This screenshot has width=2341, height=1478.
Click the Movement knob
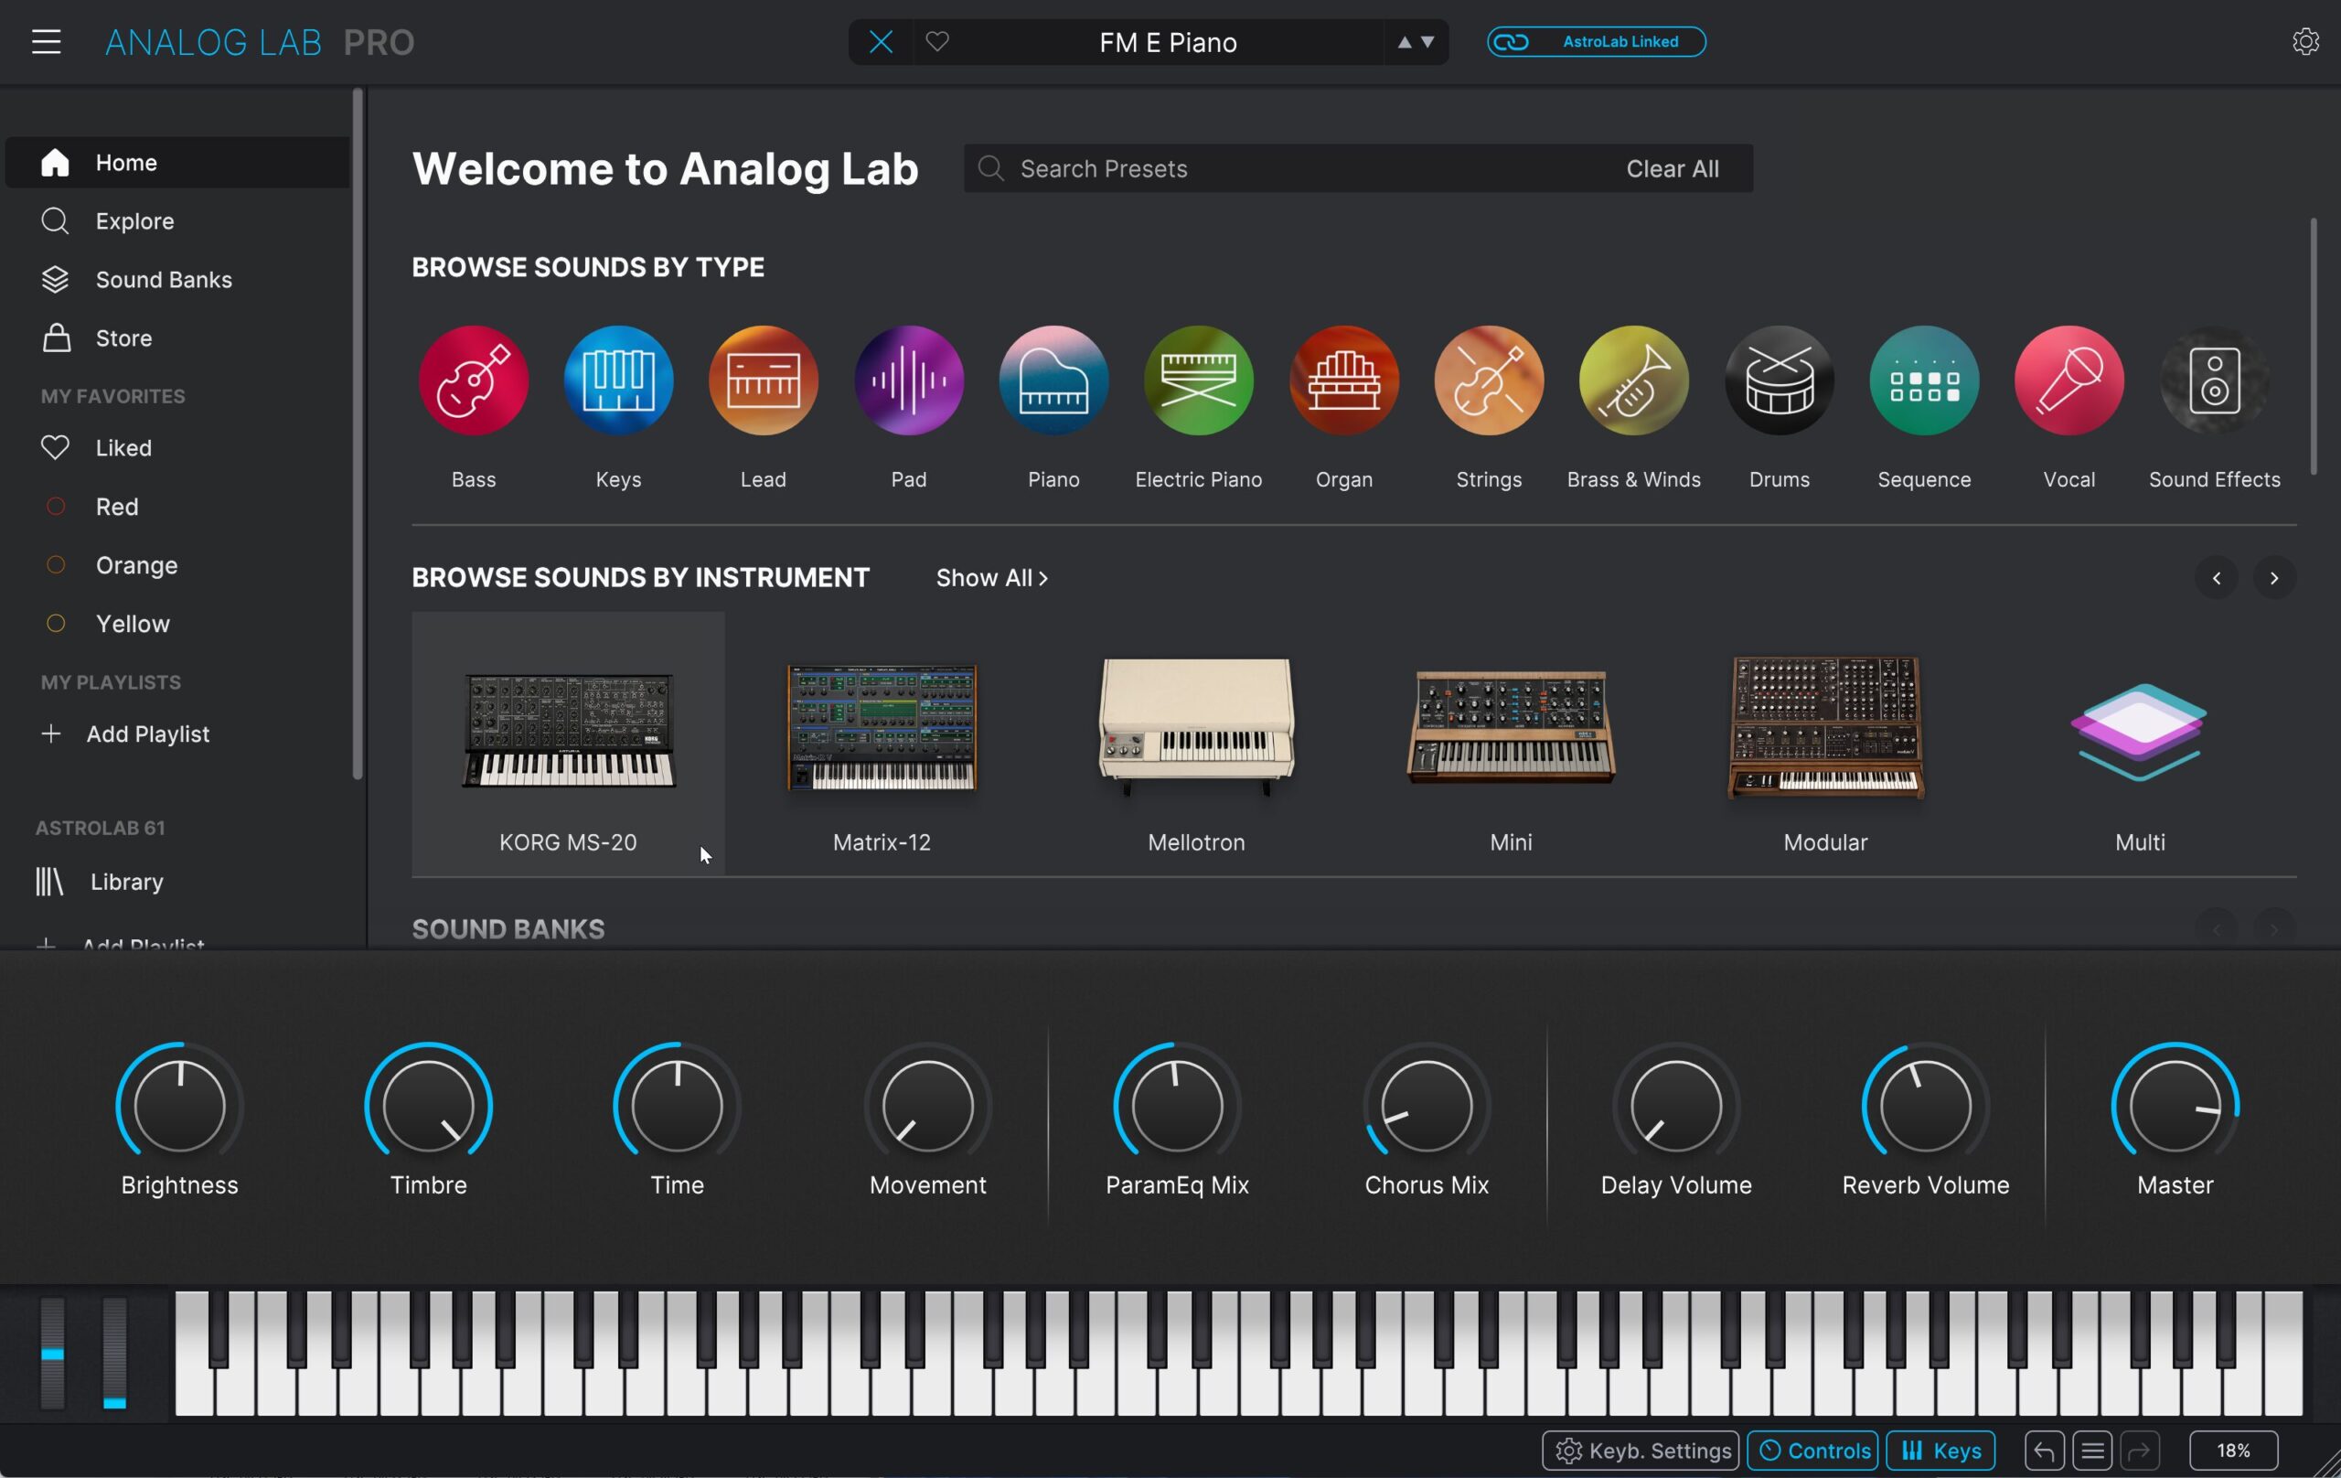coord(927,1105)
